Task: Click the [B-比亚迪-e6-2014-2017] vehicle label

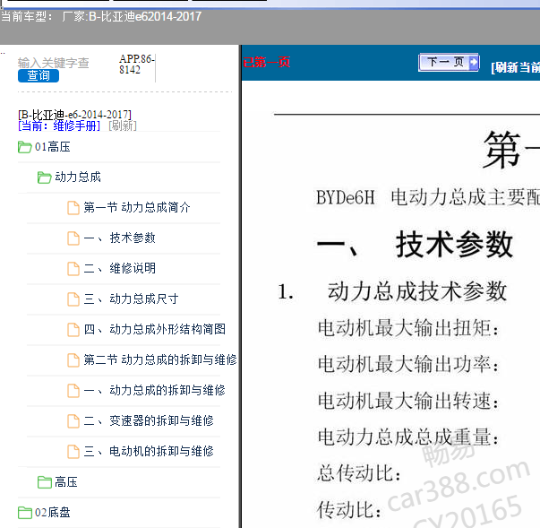Action: pos(74,115)
